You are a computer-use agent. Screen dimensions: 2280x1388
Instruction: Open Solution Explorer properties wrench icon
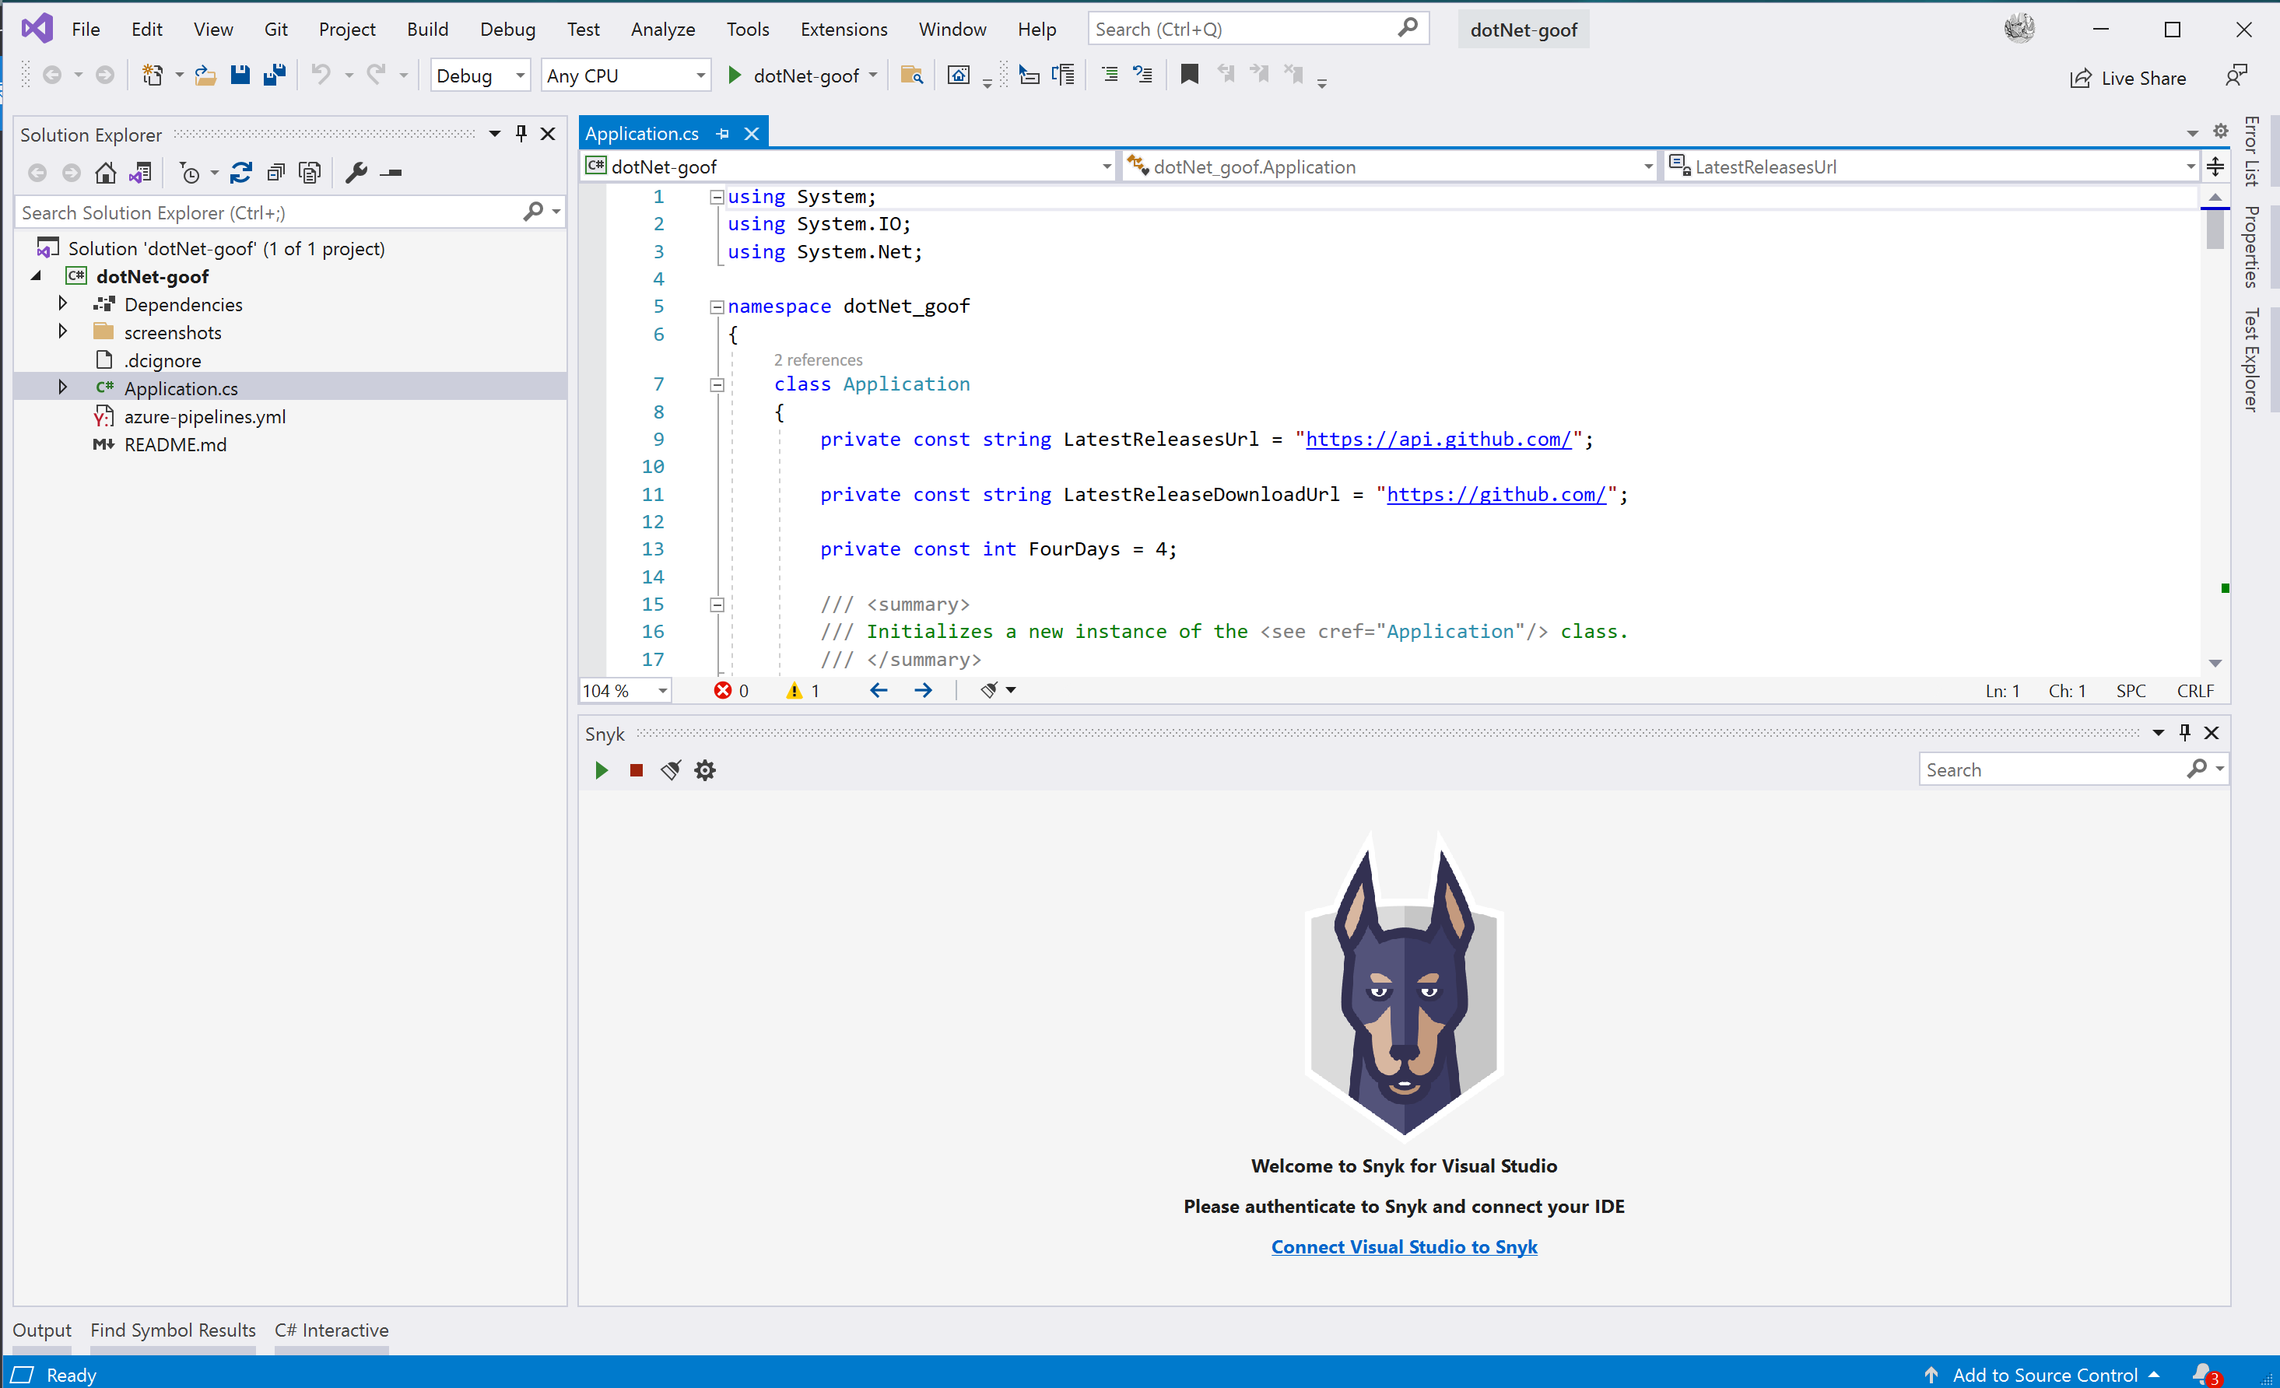356,172
